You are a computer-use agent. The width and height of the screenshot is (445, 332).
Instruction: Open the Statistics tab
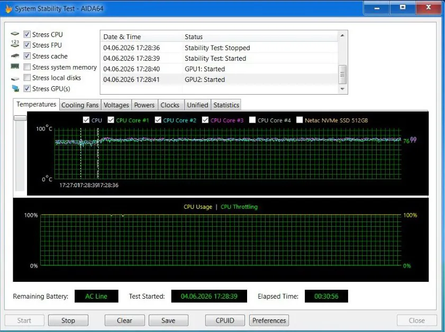(226, 105)
